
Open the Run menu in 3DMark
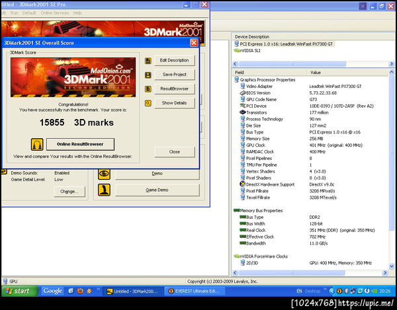[x=14, y=13]
